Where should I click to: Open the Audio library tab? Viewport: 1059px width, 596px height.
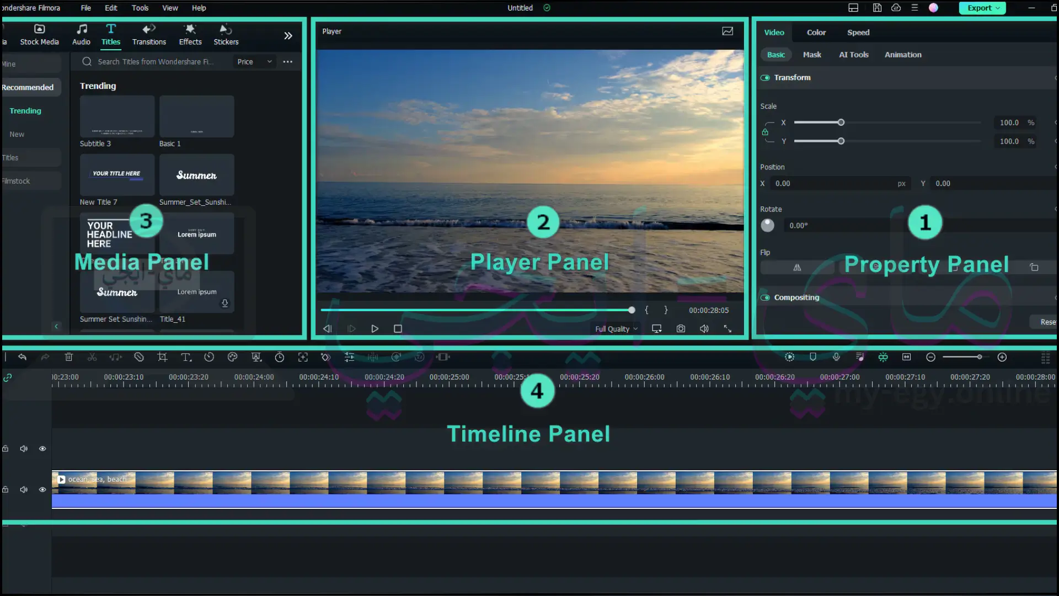tap(81, 35)
